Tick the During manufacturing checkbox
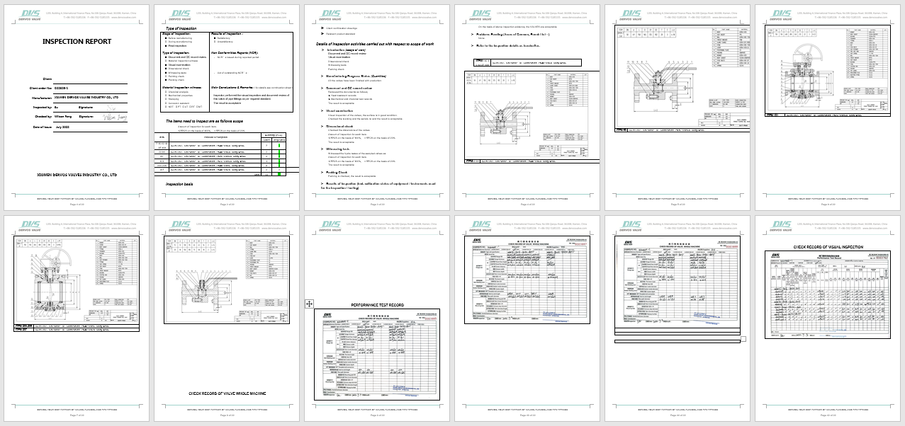The width and height of the screenshot is (905, 426). pyautogui.click(x=164, y=42)
